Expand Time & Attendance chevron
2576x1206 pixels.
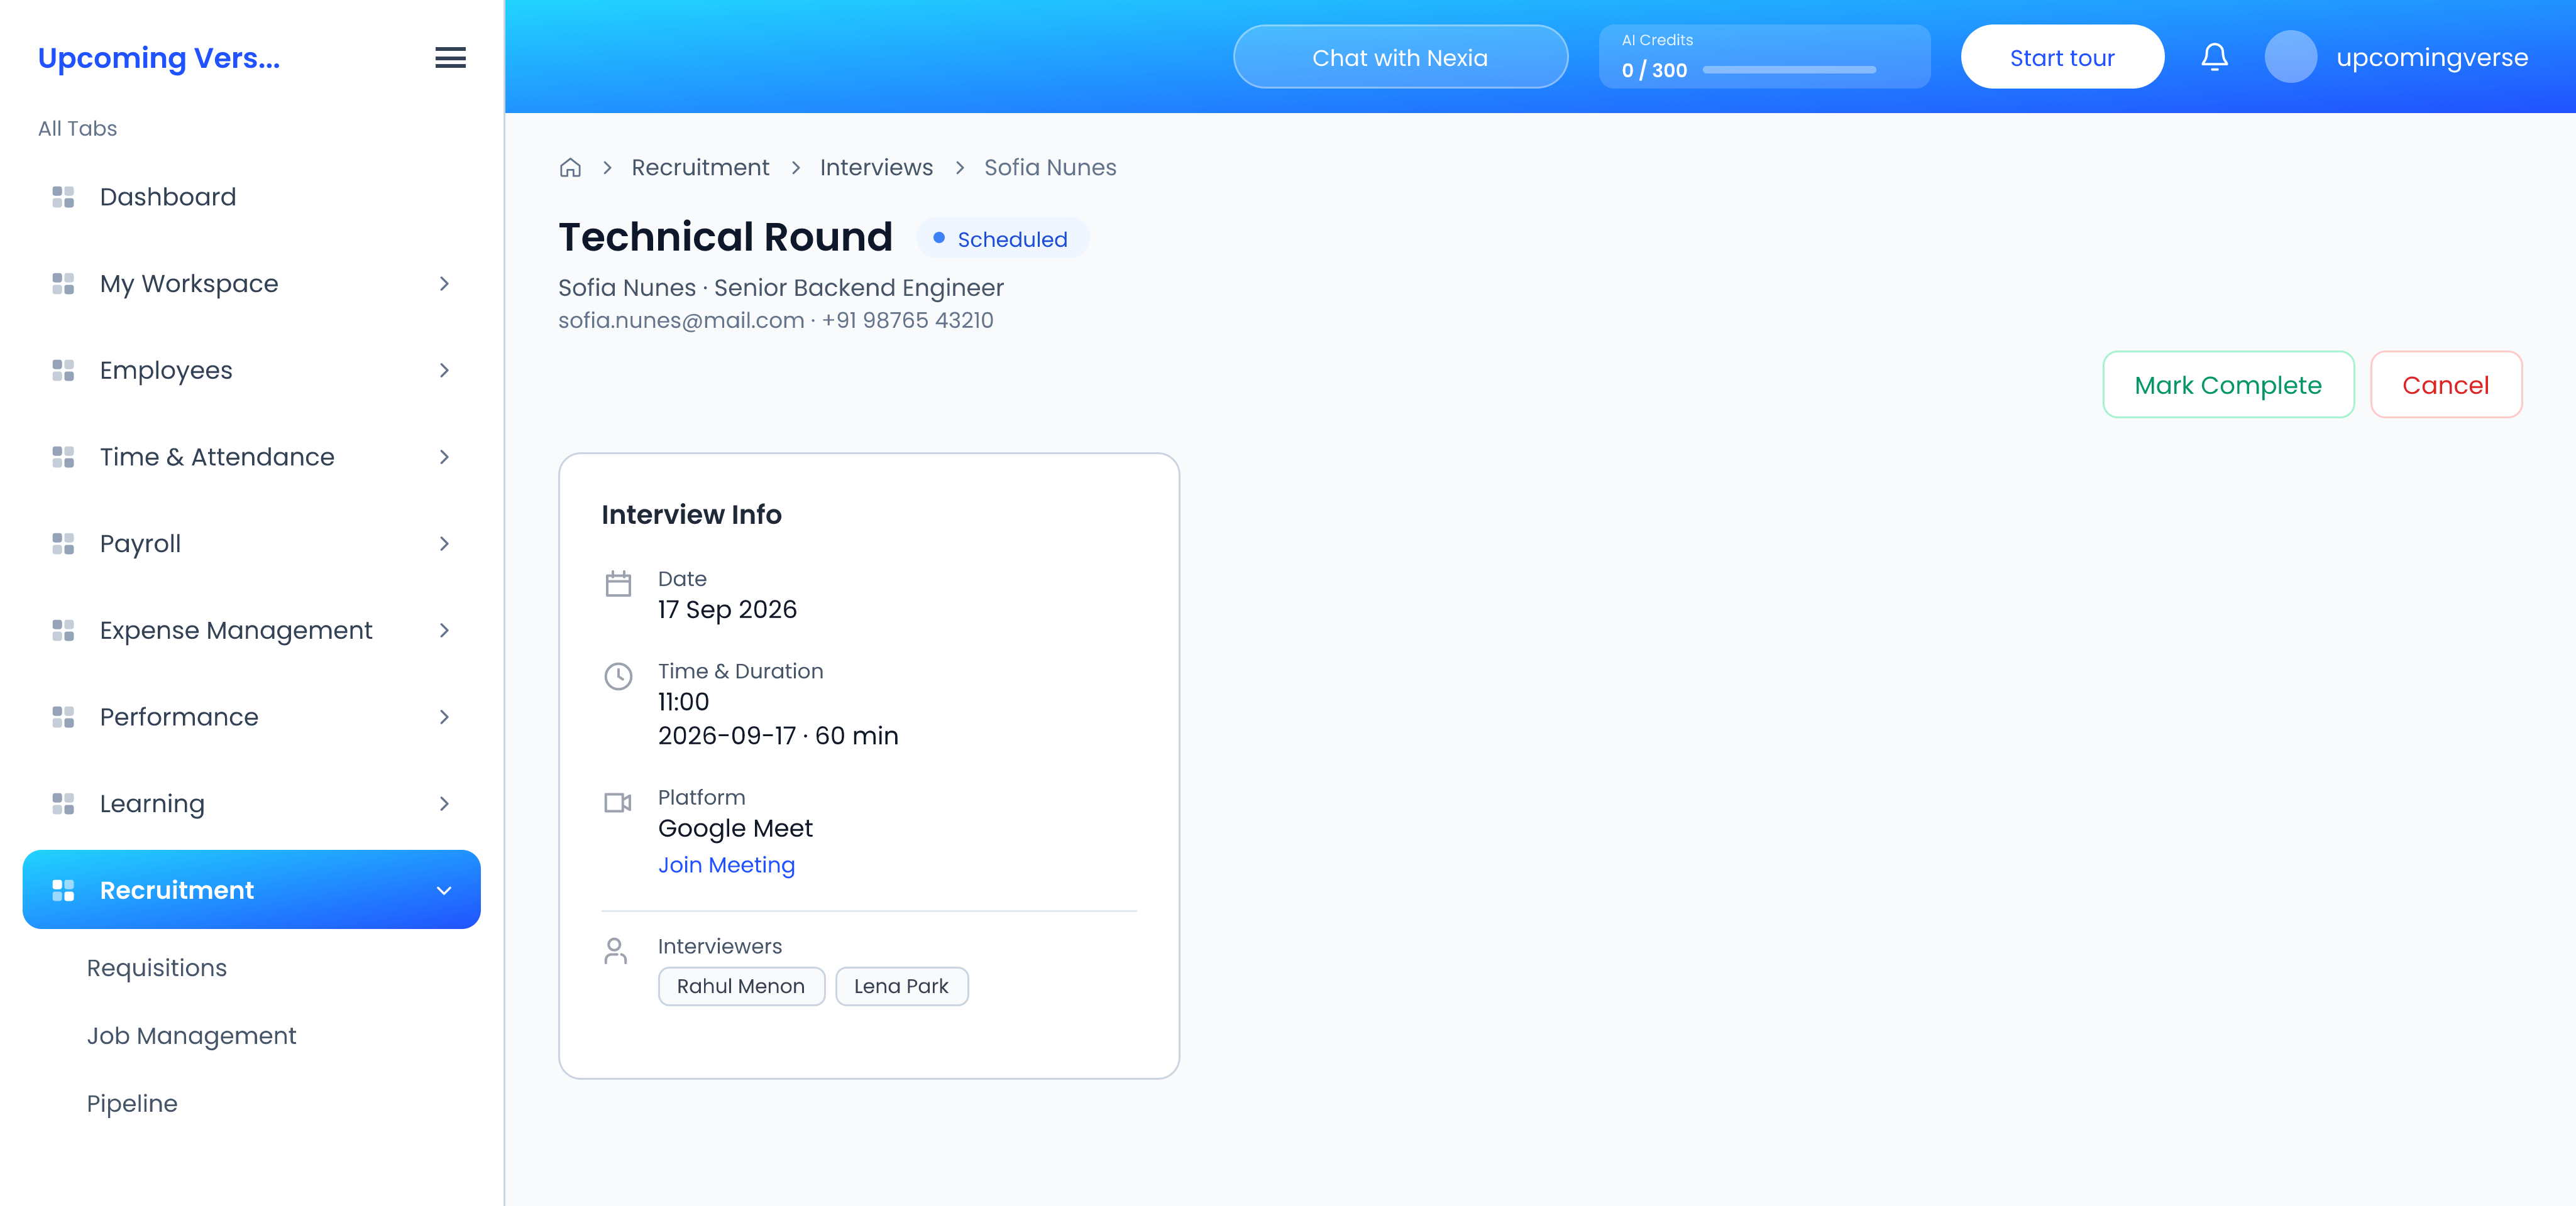(x=444, y=457)
